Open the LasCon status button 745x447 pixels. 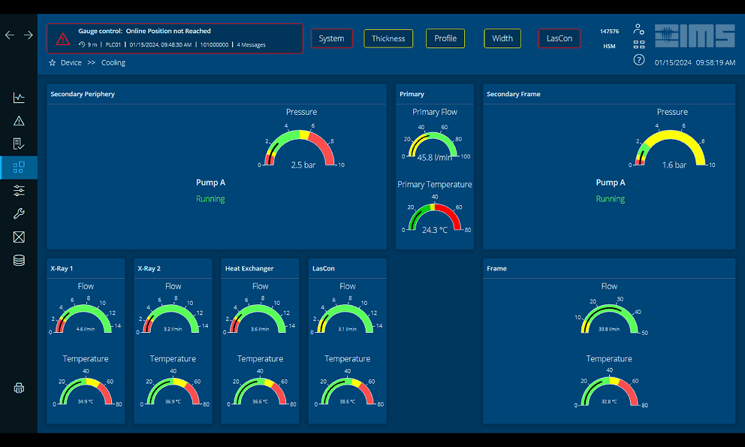click(x=559, y=38)
